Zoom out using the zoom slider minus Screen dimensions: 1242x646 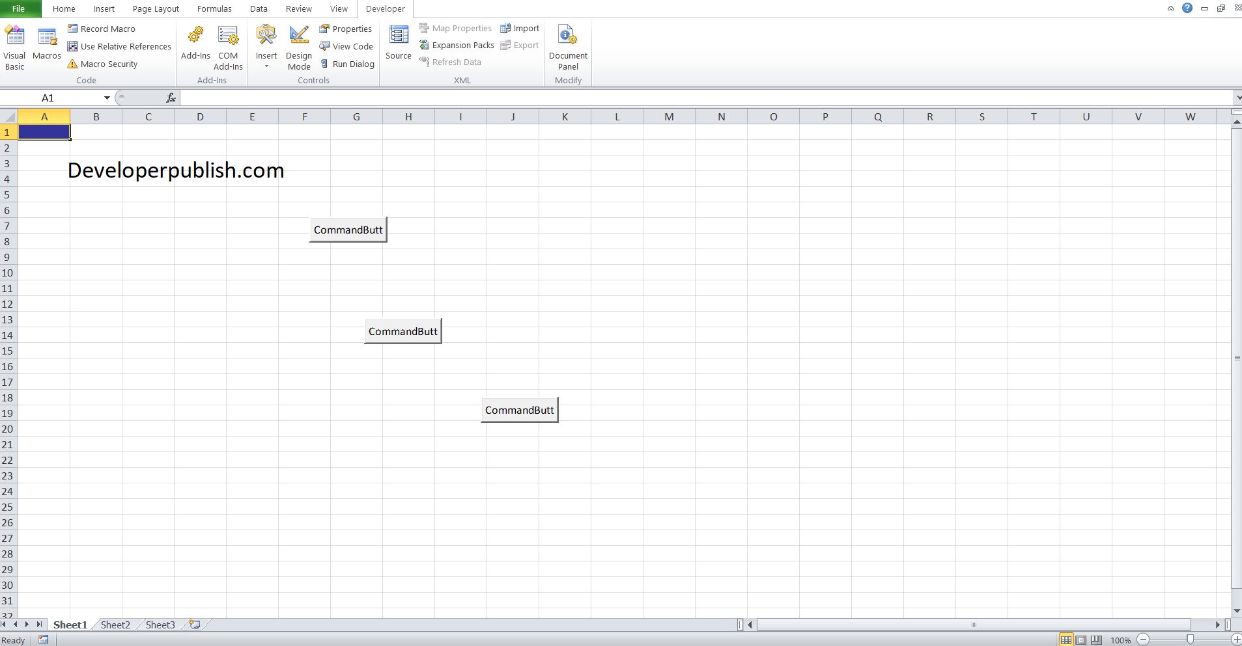coord(1143,639)
